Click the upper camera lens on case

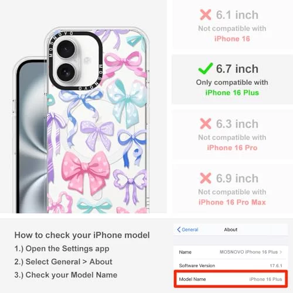click(x=66, y=49)
